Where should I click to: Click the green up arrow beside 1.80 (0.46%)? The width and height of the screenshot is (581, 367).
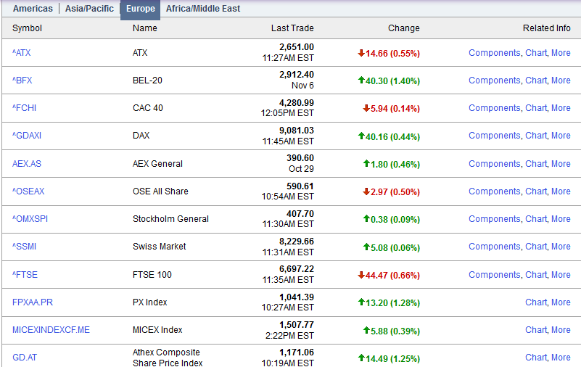coord(366,163)
